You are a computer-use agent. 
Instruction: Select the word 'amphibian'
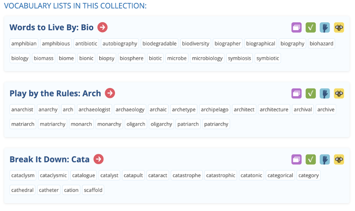point(24,43)
